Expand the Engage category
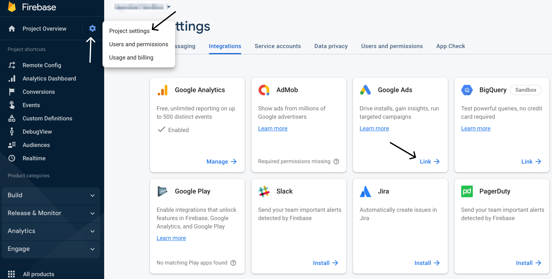Image resolution: width=552 pixels, height=279 pixels. click(x=51, y=249)
